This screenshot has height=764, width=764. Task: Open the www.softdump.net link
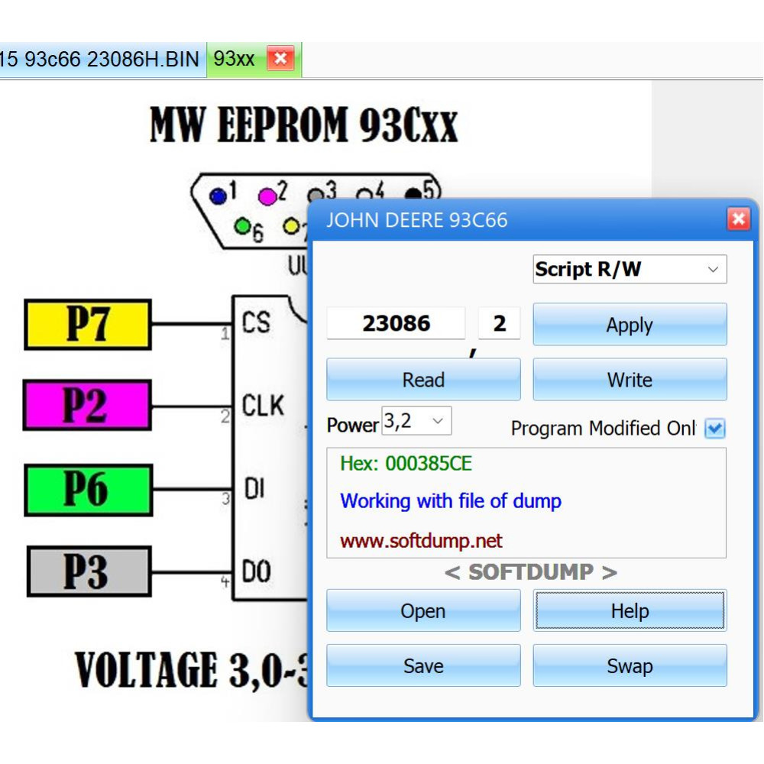pyautogui.click(x=421, y=541)
